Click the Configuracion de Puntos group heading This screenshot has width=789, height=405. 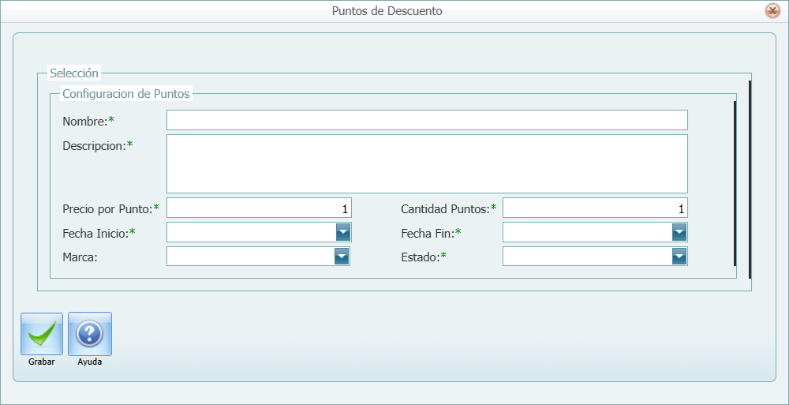(x=126, y=93)
